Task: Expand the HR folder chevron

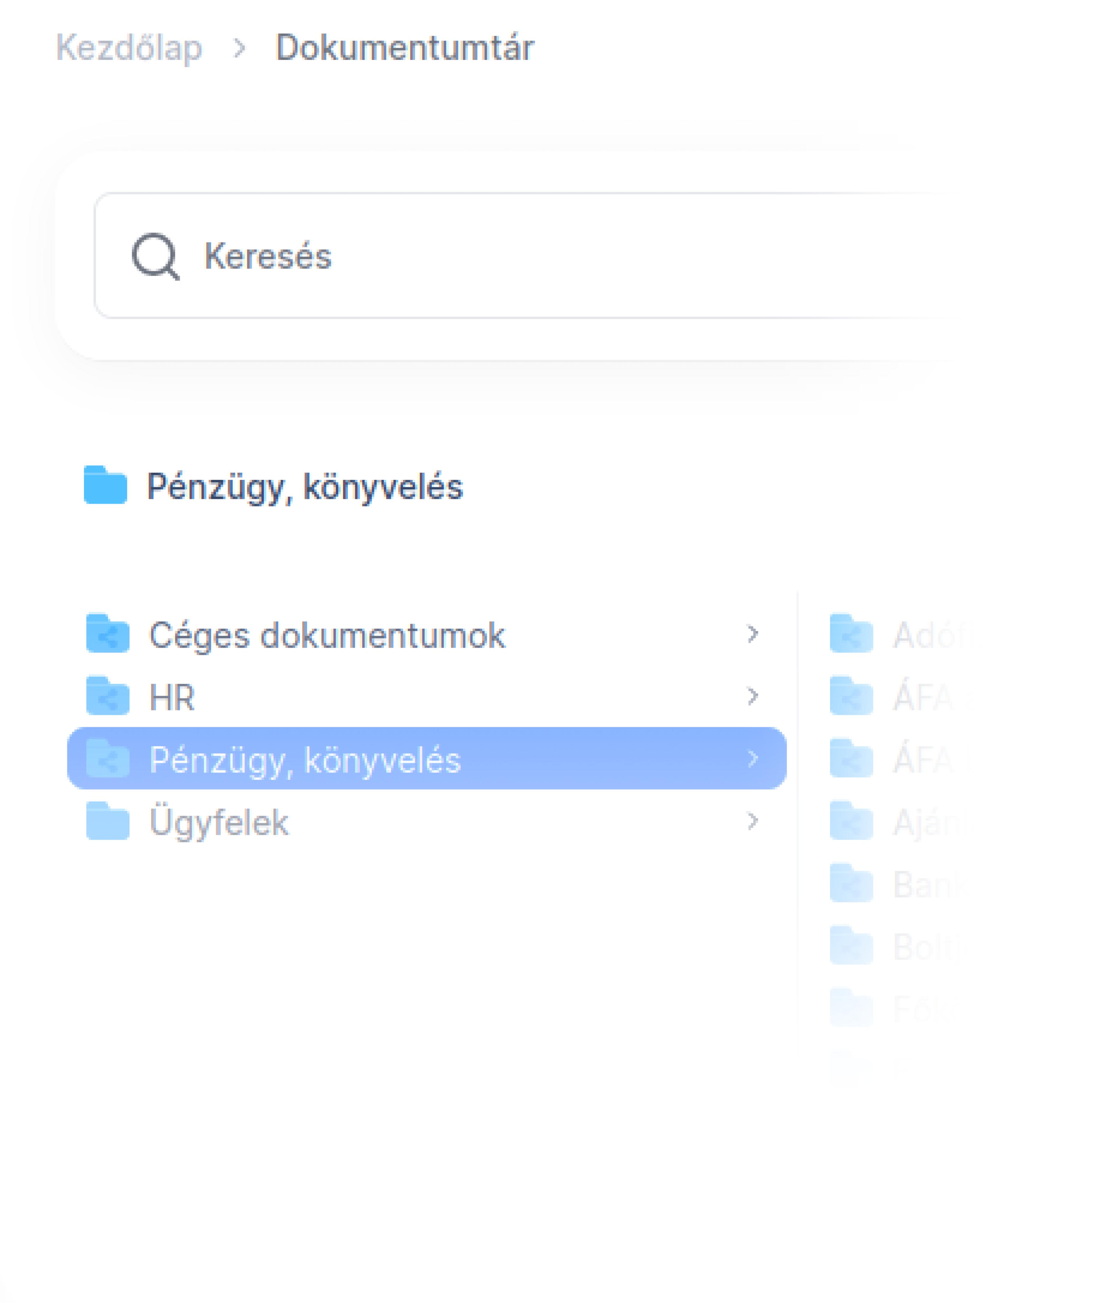Action: (x=752, y=696)
